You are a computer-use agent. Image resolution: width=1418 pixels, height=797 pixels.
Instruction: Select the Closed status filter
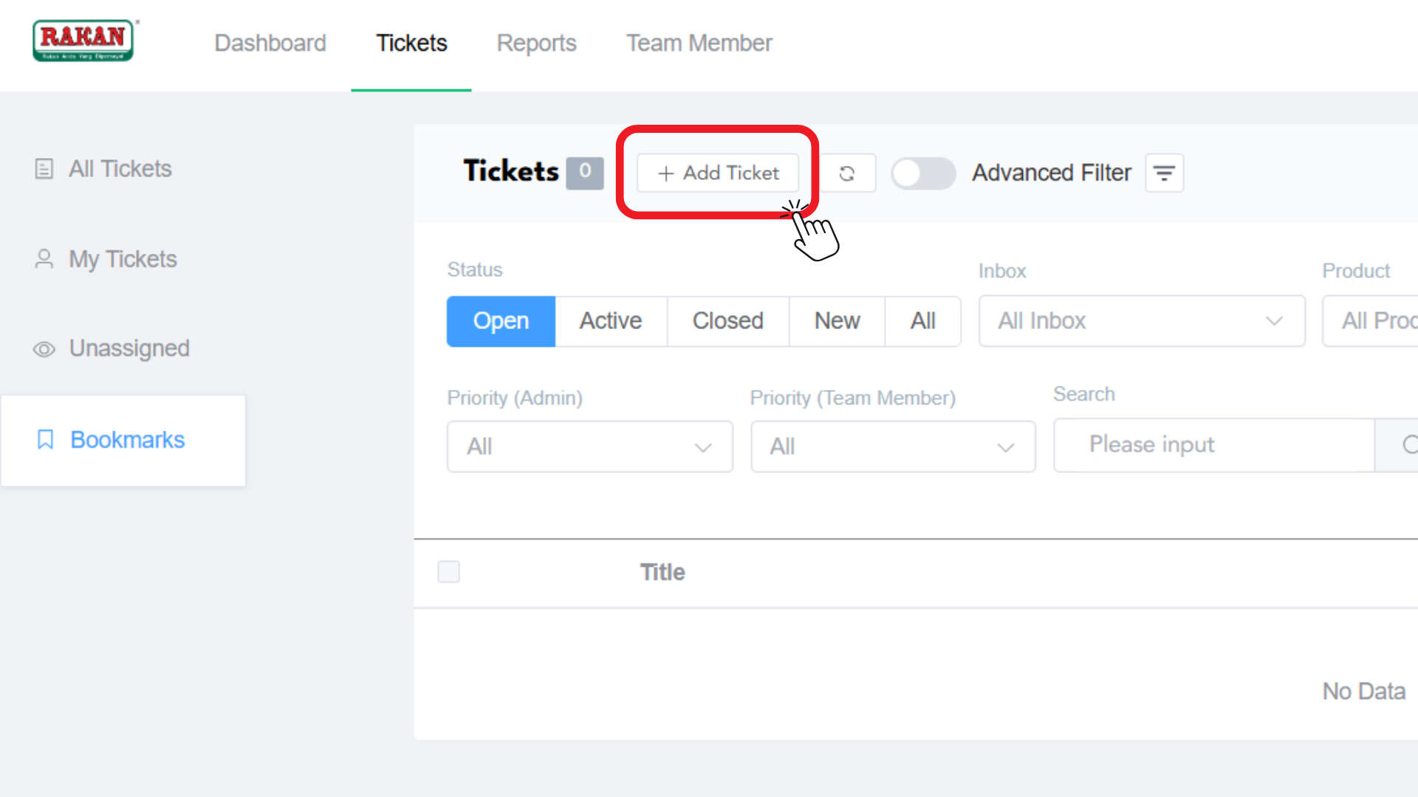pos(727,321)
